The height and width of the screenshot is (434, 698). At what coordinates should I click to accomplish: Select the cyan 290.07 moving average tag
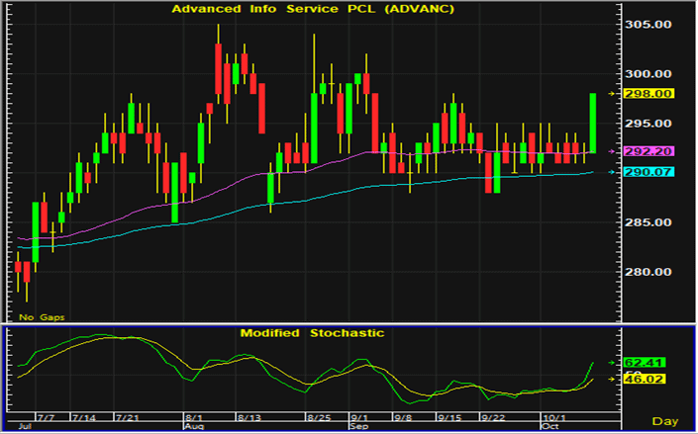[x=653, y=172]
